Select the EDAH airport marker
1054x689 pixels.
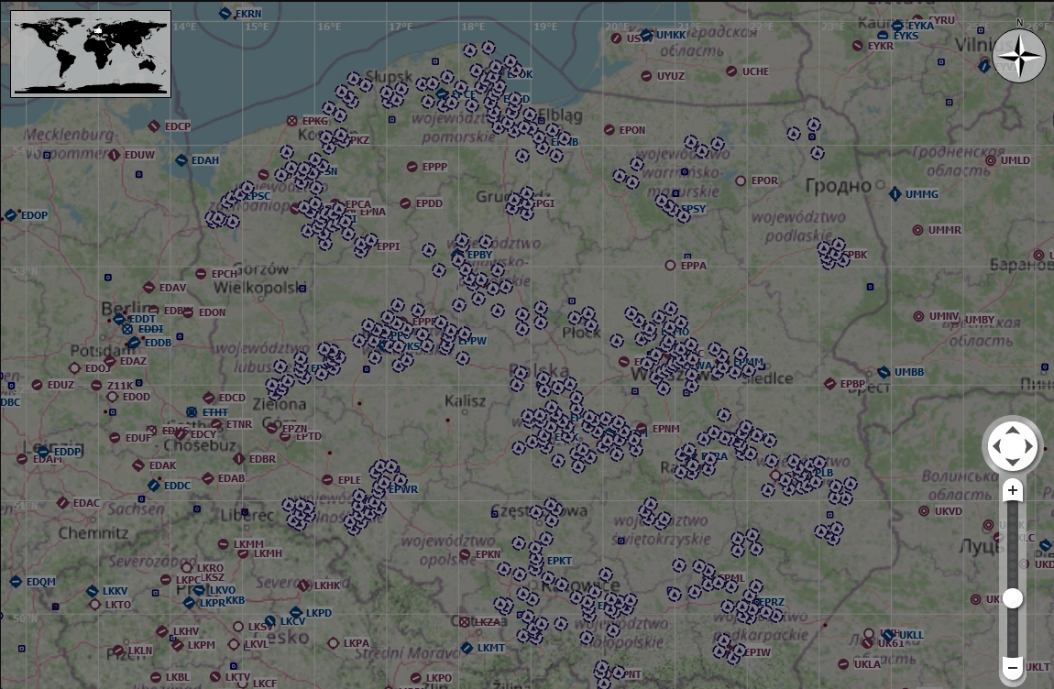point(181,160)
